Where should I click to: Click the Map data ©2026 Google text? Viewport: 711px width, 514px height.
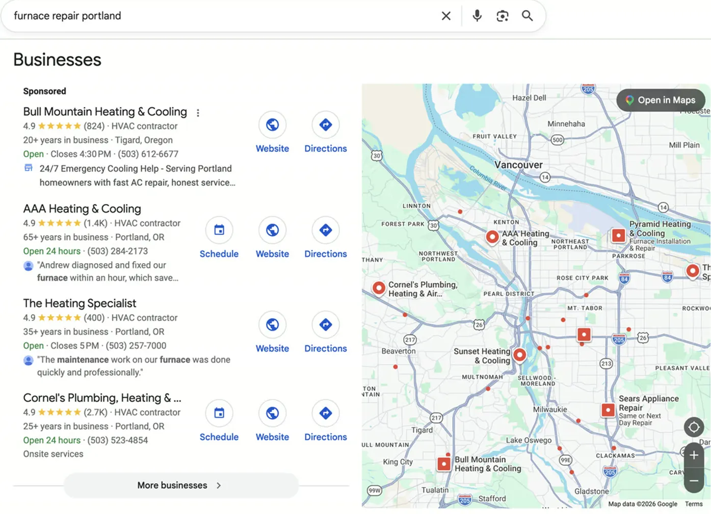[643, 504]
